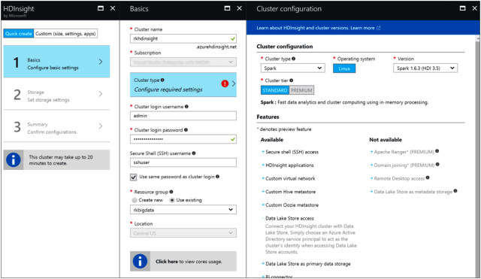The height and width of the screenshot is (279, 481).
Task: Open the Spark 1.6.3 version dropdown
Action: pyautogui.click(x=425, y=68)
